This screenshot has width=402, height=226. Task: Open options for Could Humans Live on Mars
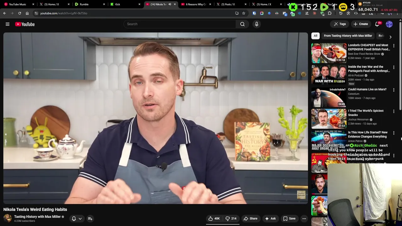(394, 90)
